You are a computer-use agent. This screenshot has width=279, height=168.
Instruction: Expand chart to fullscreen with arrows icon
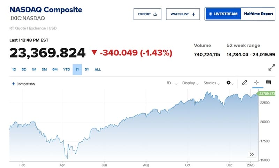click(x=272, y=68)
